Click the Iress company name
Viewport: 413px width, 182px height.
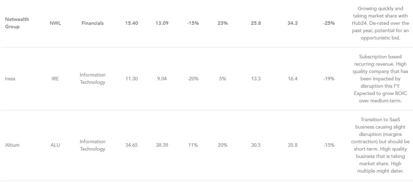10,79
